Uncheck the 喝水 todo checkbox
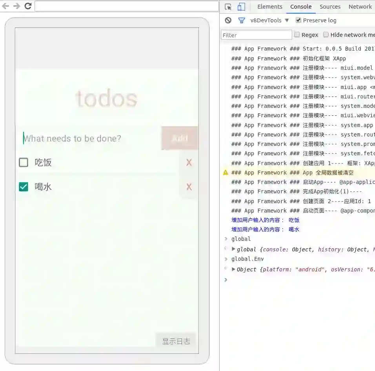 click(24, 187)
